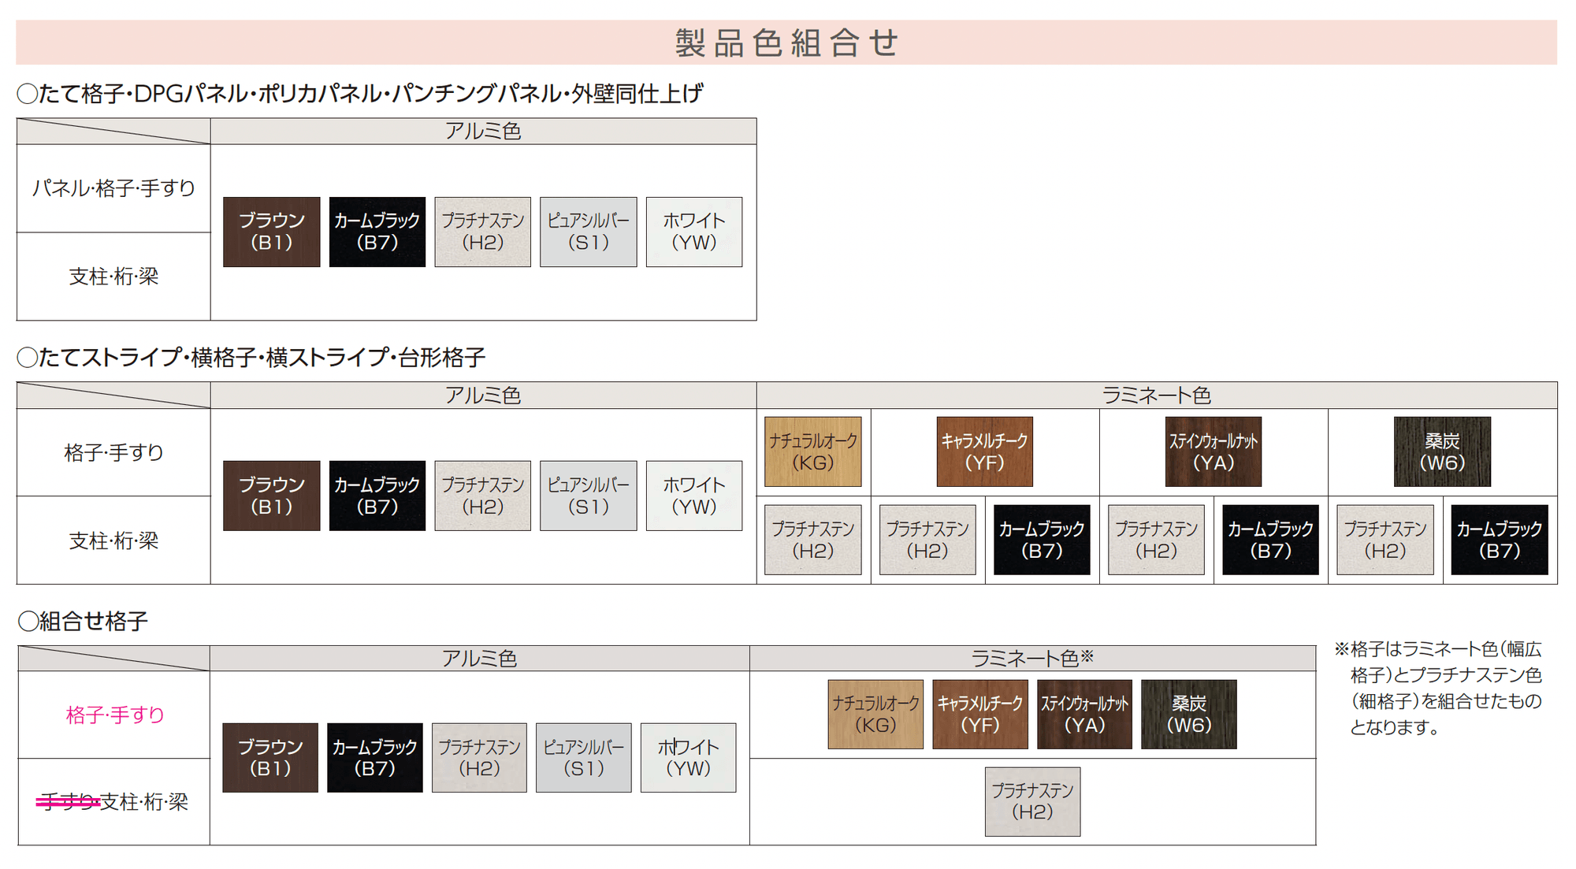Select the ピュアシルバー (S1) swatch
The height and width of the screenshot is (869, 1576).
pyautogui.click(x=588, y=231)
